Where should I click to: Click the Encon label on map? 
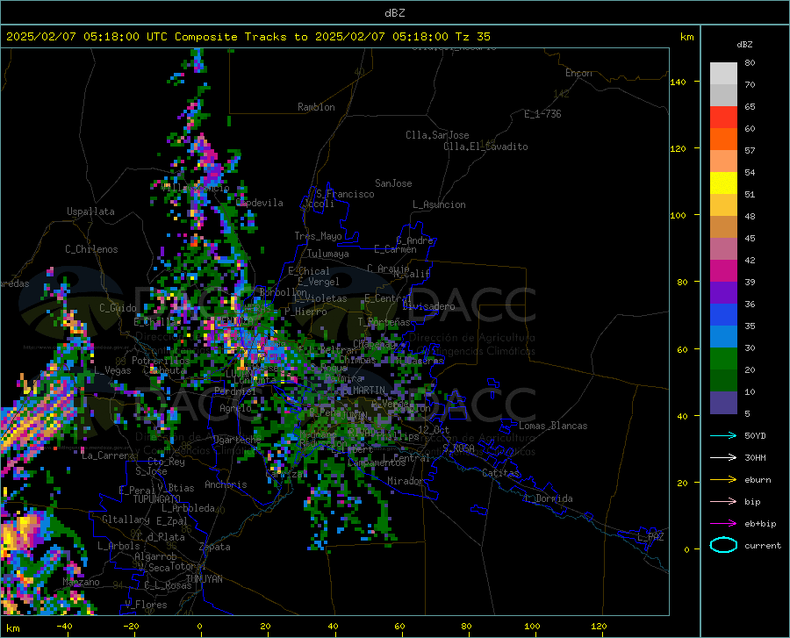[578, 73]
